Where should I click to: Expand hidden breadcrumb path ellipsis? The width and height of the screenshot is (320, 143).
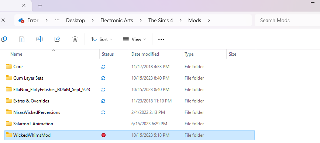coord(57,20)
